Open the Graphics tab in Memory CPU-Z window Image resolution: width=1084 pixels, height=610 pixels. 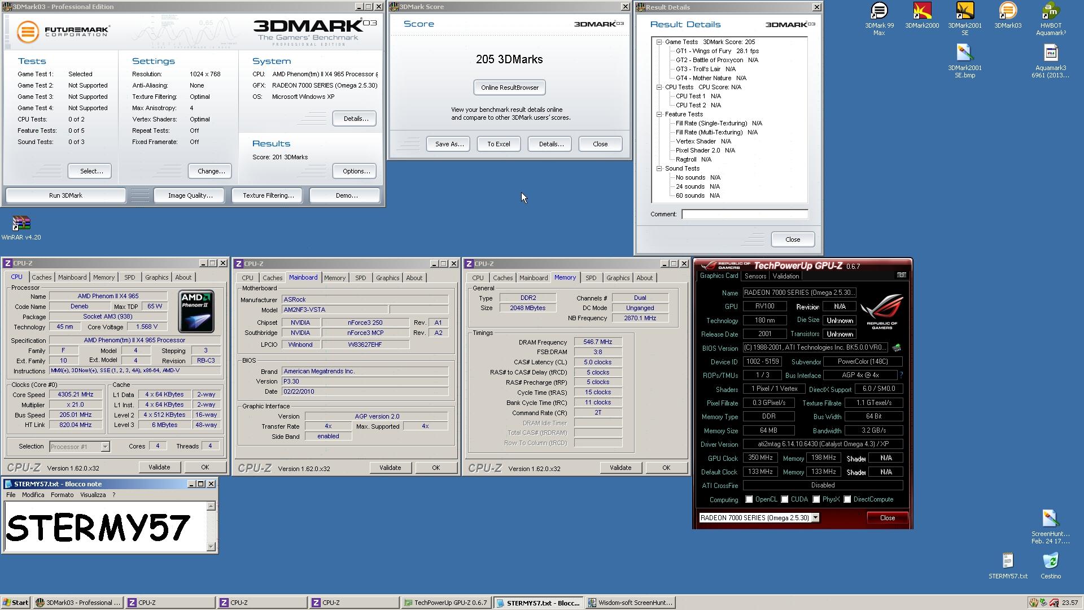(618, 278)
